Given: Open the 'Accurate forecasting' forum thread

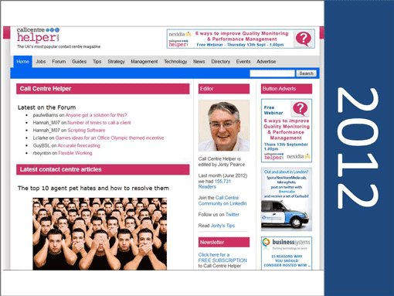Looking at the screenshot, I should [79, 145].
